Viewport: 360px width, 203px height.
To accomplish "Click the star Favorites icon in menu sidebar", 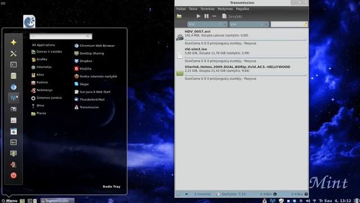I will coord(13,42).
